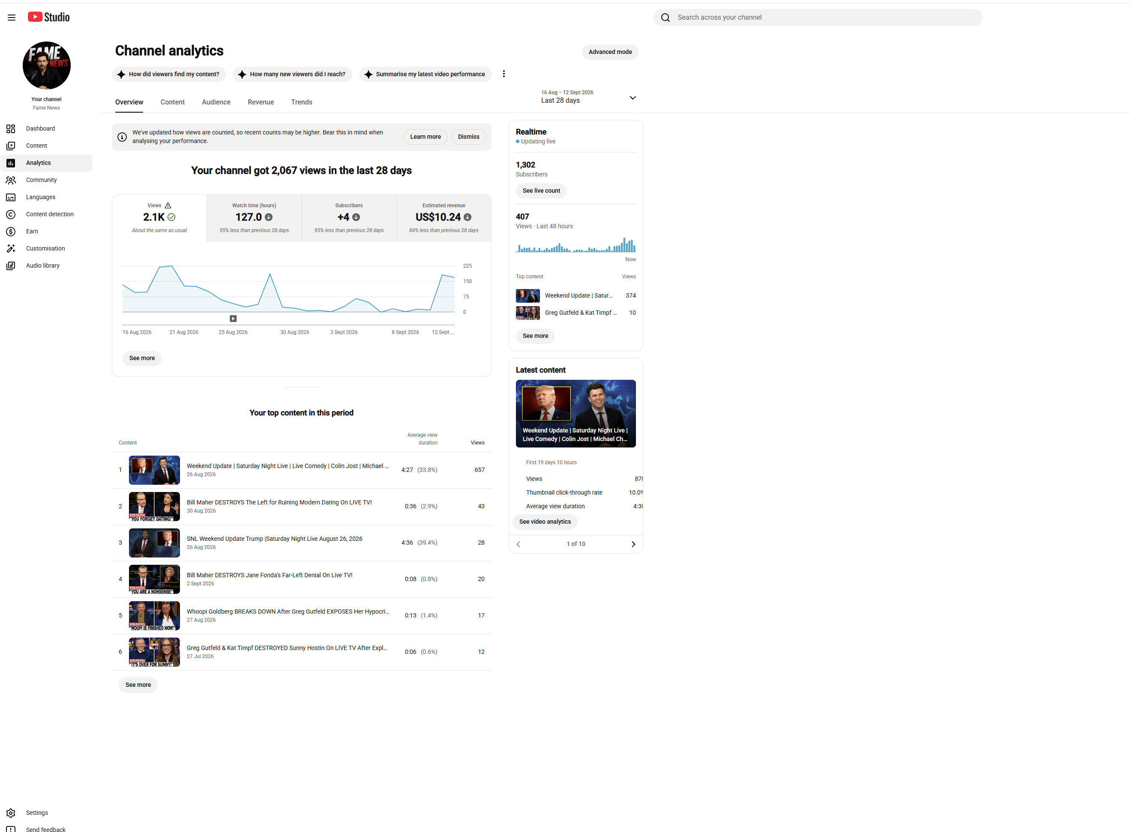
Task: Click the Advanced mode button
Action: click(x=610, y=52)
